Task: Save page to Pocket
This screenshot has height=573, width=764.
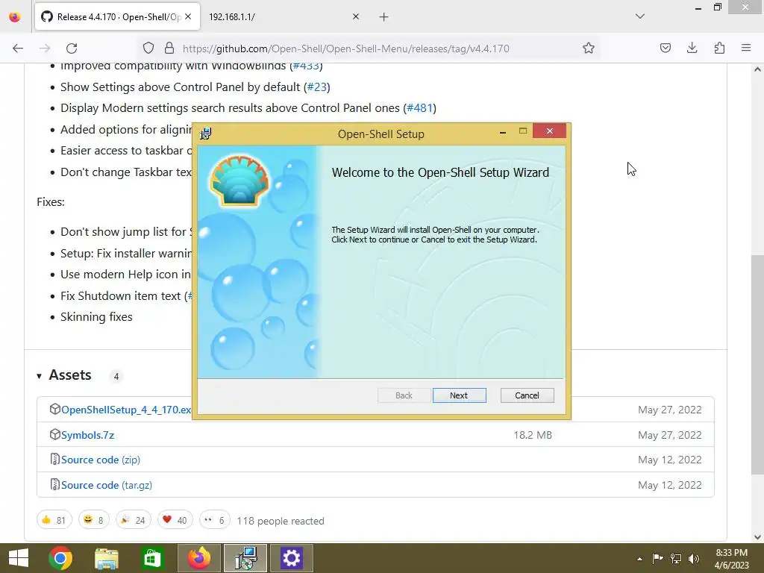Action: pos(665,48)
